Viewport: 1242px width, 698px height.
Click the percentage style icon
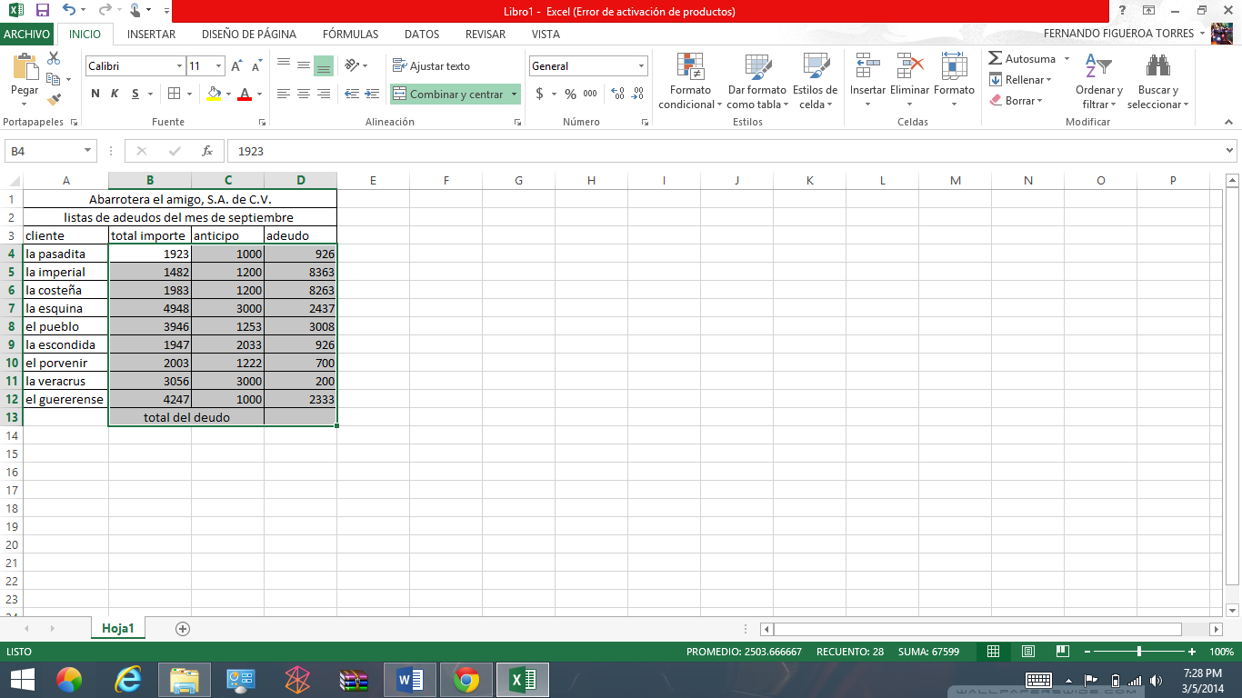[x=568, y=93]
